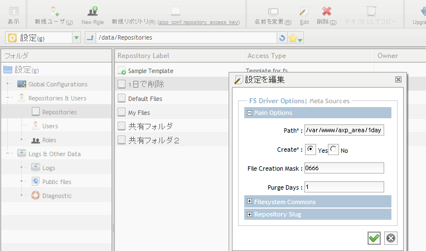Click the Rename toolbar icon

pos(273,11)
